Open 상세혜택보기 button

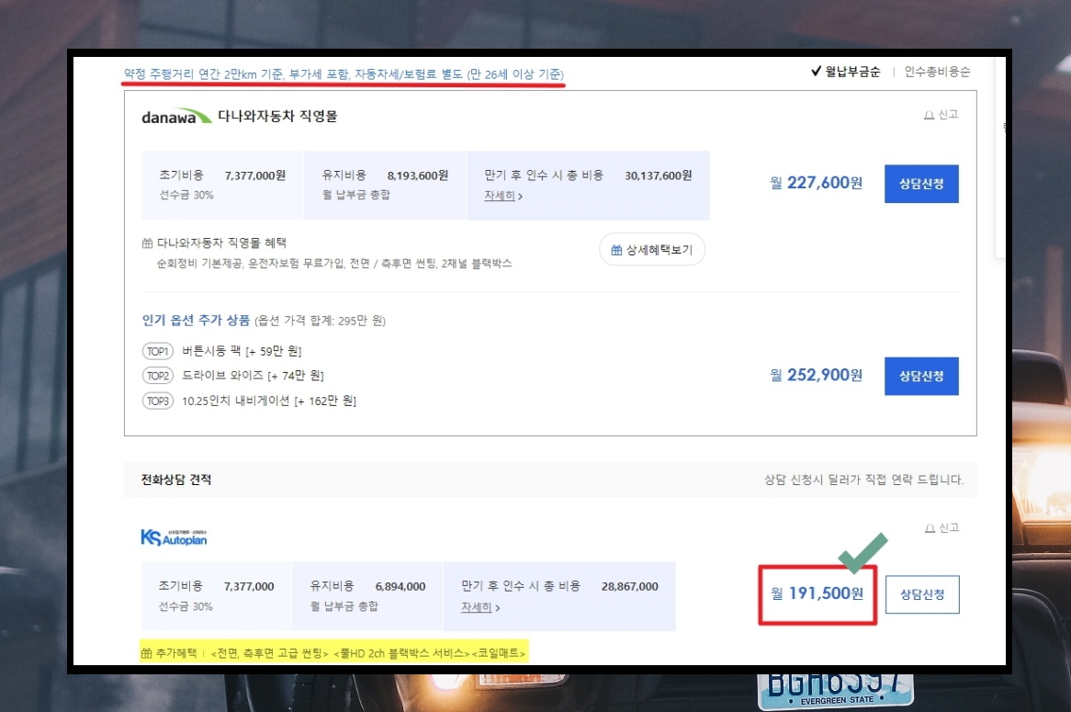coord(652,250)
